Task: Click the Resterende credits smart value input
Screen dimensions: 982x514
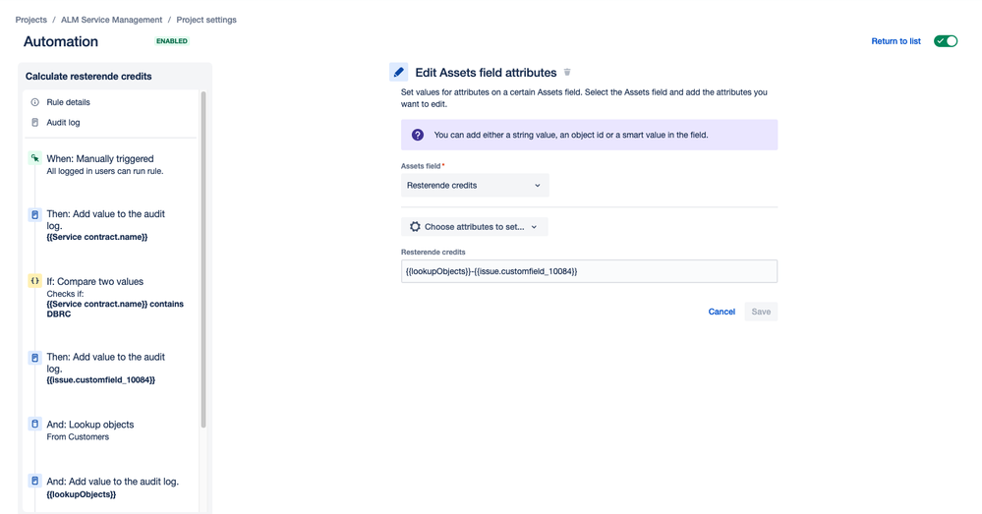Action: point(590,271)
